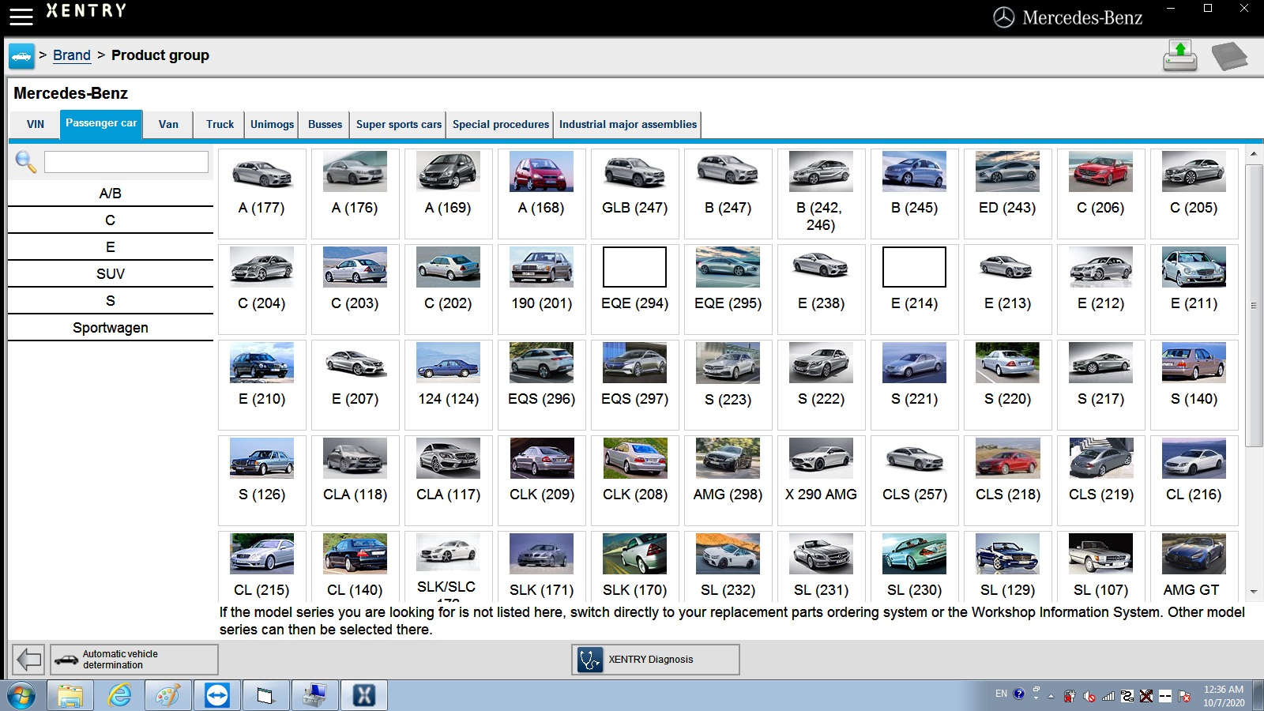
Task: Select the Passenger car tab
Action: [101, 124]
